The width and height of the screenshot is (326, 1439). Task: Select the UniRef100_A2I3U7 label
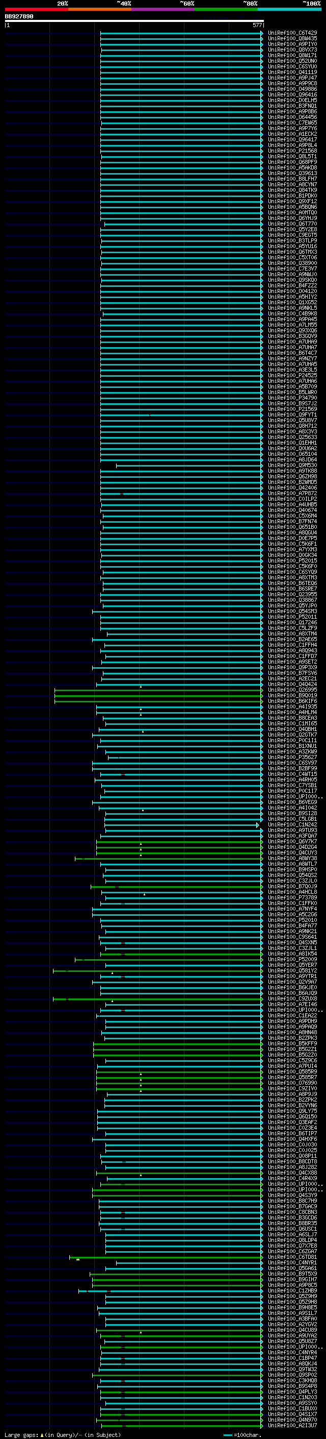[292, 1426]
